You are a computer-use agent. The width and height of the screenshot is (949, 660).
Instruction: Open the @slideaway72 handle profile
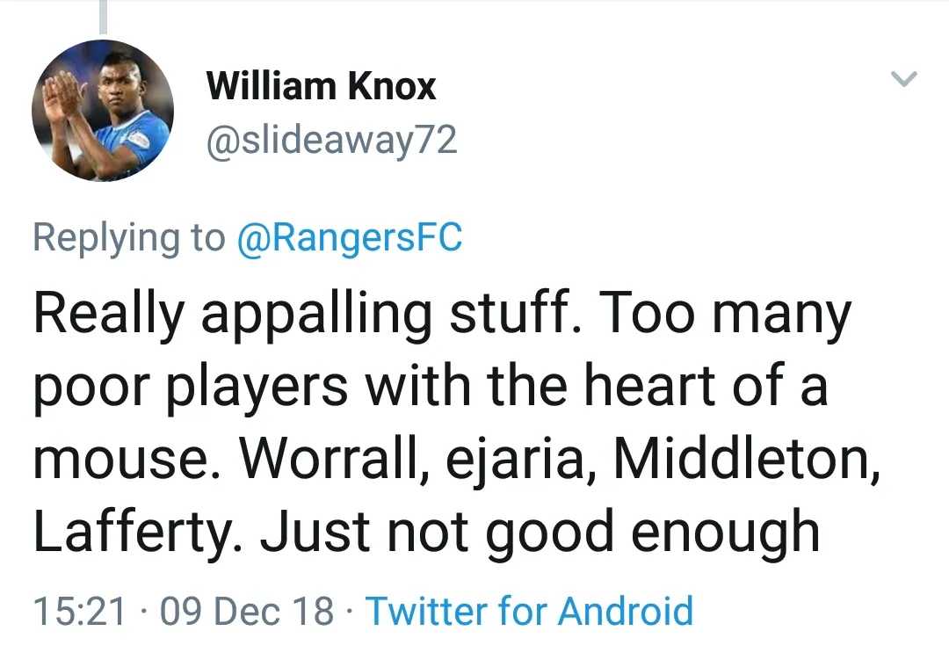point(331,140)
